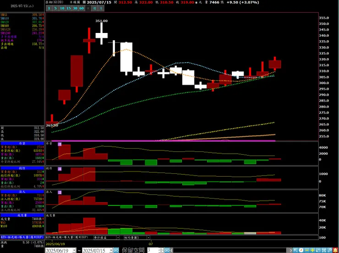Open the second indicator dropdown in bottom row

click(x=148, y=237)
